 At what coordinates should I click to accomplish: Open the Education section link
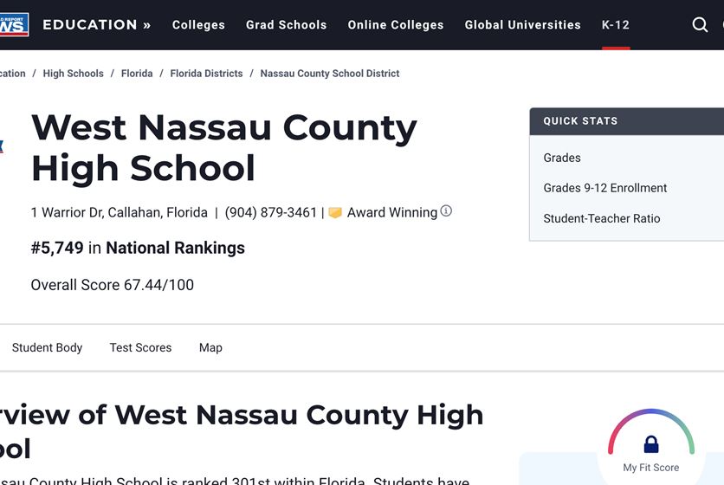pos(96,24)
